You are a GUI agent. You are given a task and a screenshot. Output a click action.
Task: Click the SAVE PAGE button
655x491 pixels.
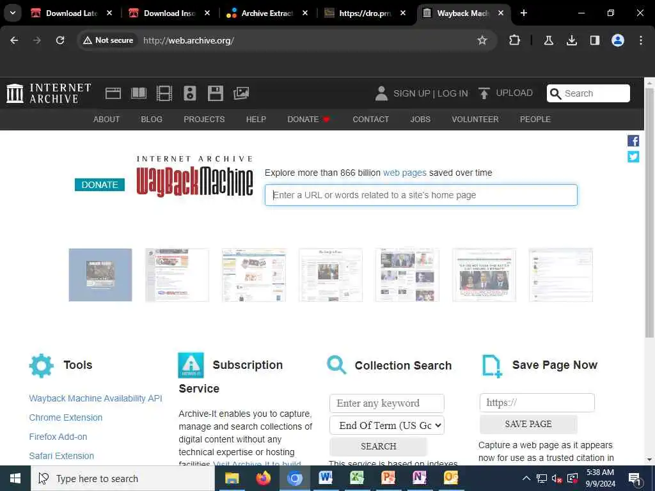pos(528,424)
